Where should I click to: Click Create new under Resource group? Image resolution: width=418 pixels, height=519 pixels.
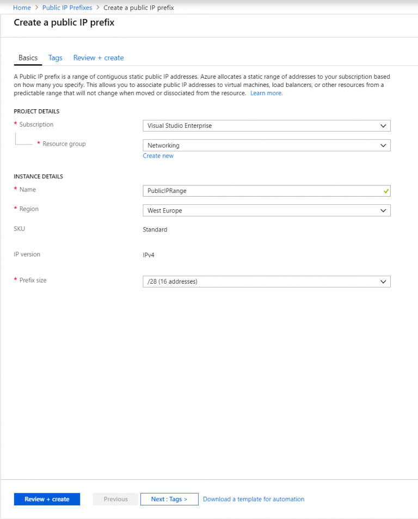[158, 155]
